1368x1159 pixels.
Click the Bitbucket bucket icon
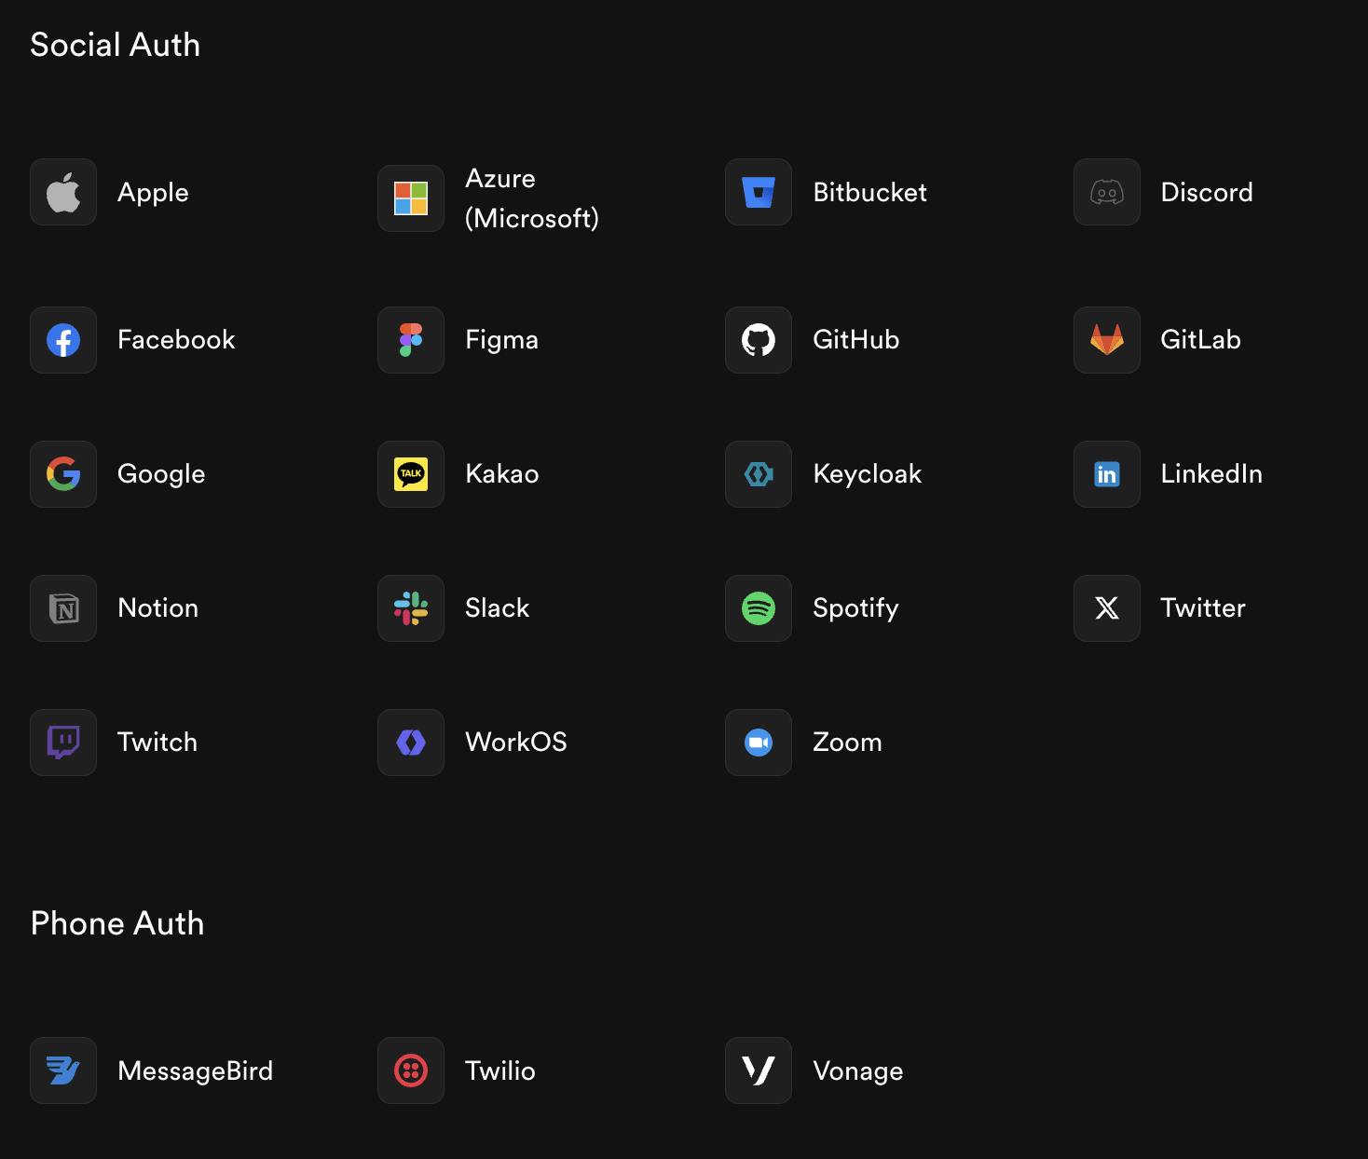(759, 192)
